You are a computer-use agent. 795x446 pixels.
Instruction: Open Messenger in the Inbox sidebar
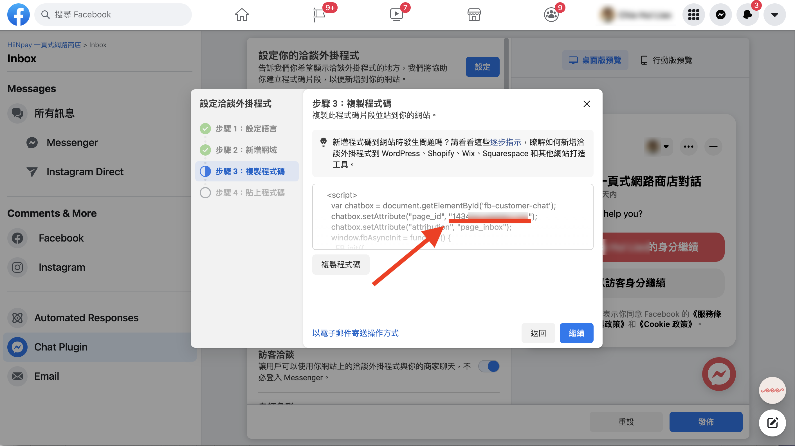click(x=72, y=143)
